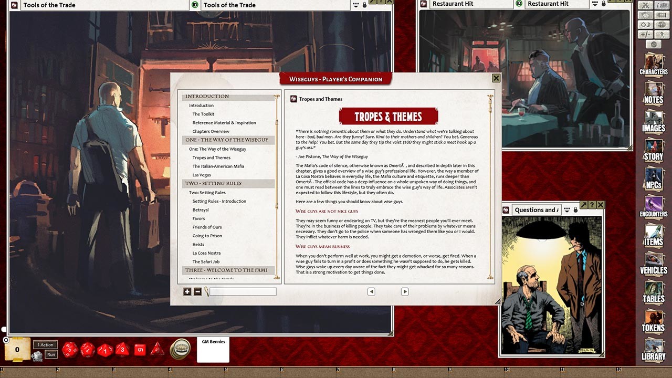Open the Characters sidebar panel
The width and height of the screenshot is (672, 378).
653,65
